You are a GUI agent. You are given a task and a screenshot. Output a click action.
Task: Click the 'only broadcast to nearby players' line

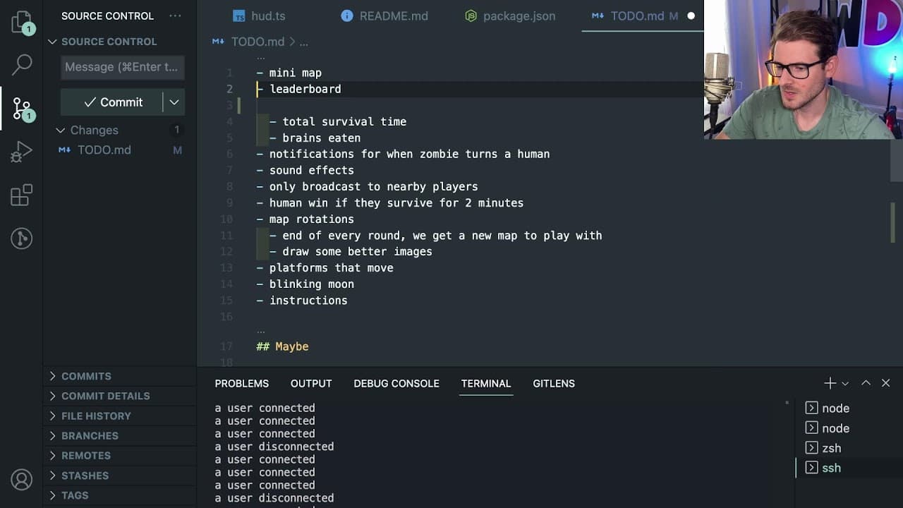pos(373,186)
